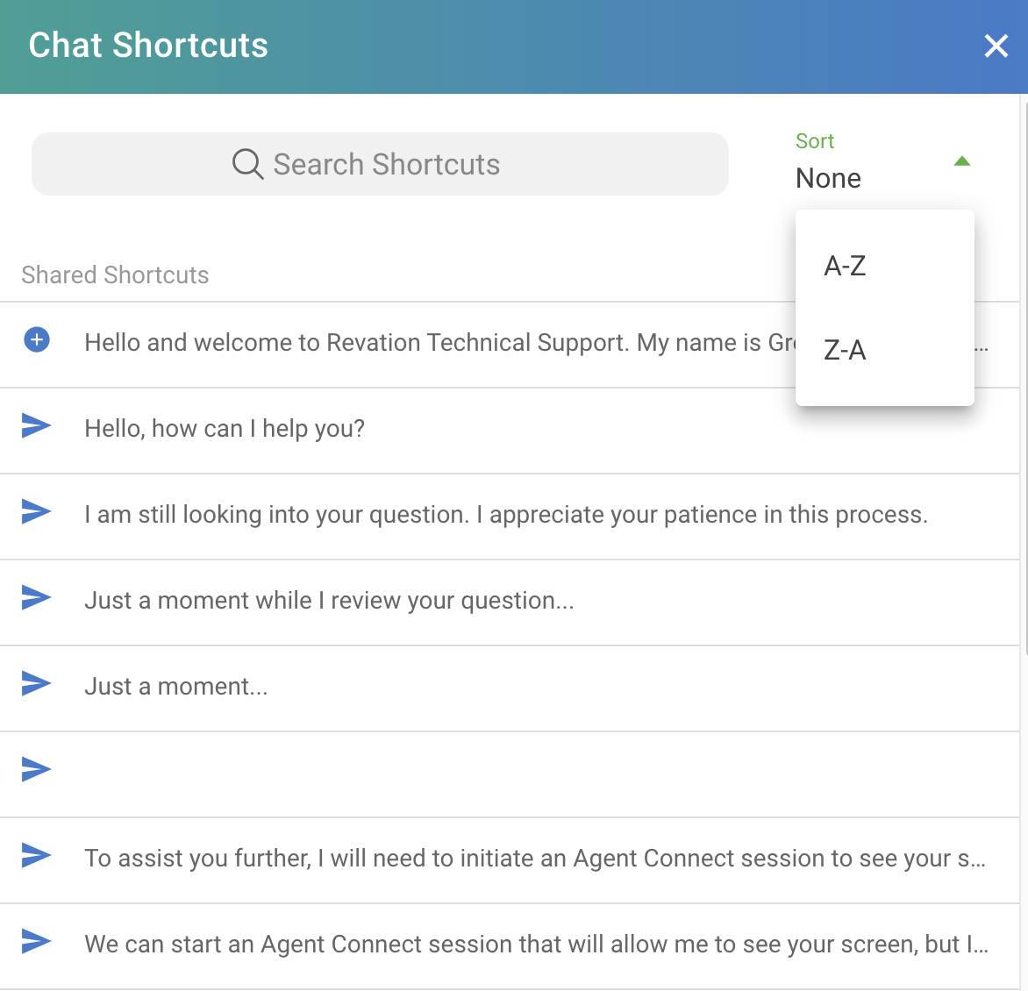
Task: Close the Chat Shortcuts panel
Action: click(x=996, y=46)
